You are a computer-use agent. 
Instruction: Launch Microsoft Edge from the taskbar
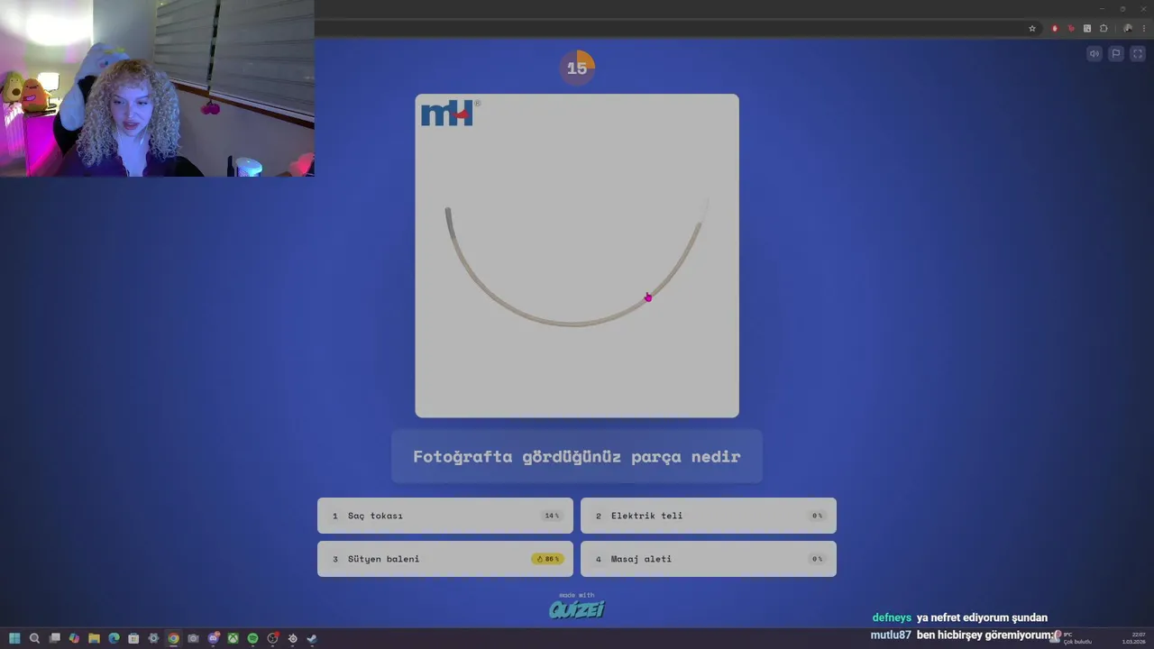114,638
